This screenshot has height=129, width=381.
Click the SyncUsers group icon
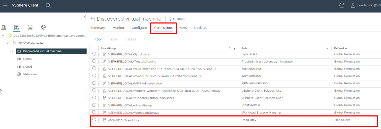tap(104, 54)
